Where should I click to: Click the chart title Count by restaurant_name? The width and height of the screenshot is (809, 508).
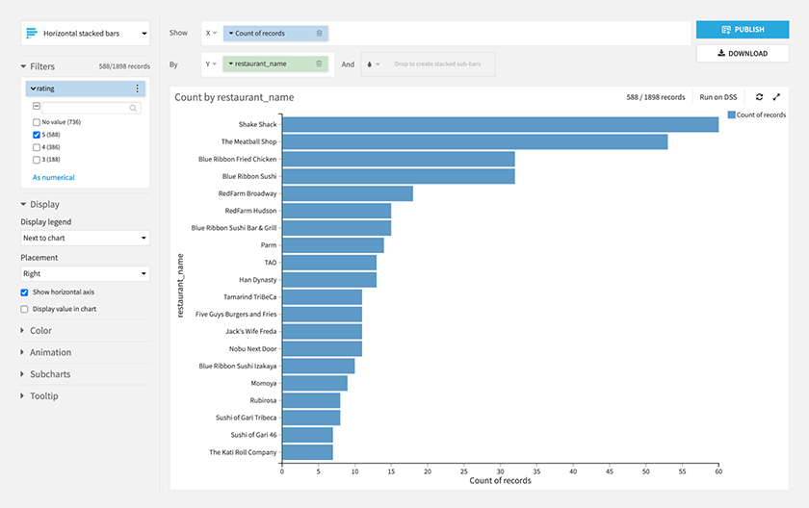click(x=234, y=97)
